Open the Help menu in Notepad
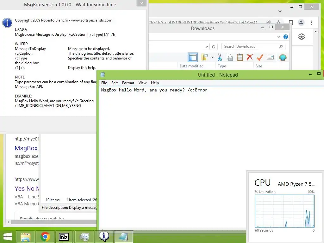Image resolution: width=324 pixels, height=243 pixels. coord(155,83)
